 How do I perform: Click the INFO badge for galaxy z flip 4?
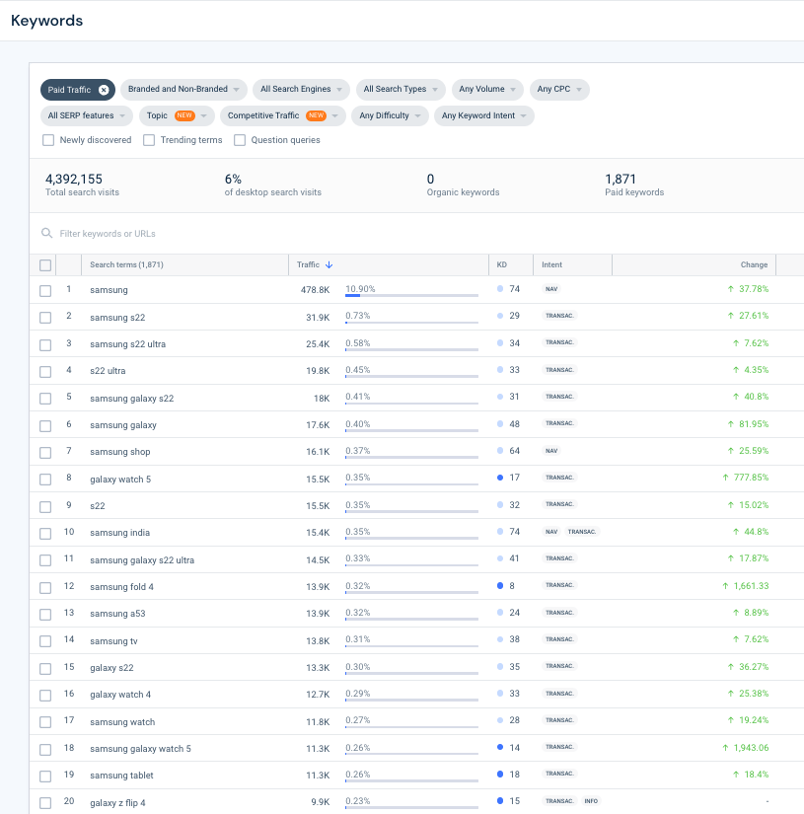click(591, 801)
